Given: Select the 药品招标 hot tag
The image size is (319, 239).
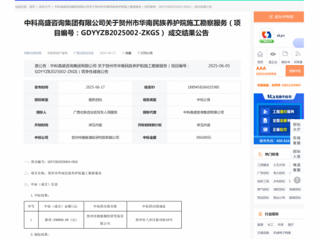Looking at the screenshot, I should [x=263, y=198].
